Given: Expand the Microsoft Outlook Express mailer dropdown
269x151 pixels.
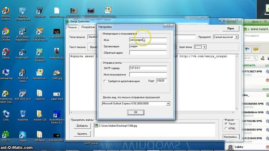Looking at the screenshot, I should pos(168,104).
